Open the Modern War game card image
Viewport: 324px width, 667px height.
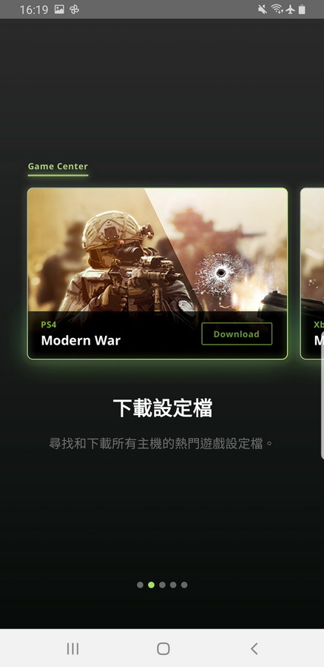pos(158,250)
